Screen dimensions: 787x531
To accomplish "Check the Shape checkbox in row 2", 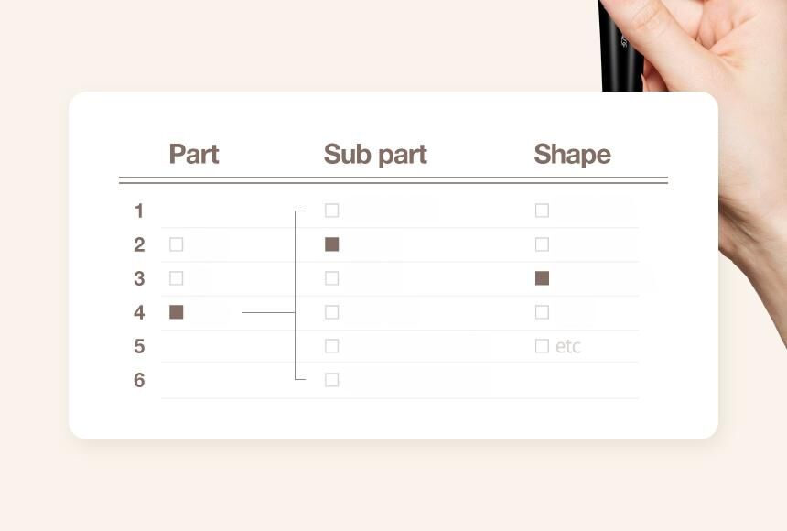I will pos(542,244).
